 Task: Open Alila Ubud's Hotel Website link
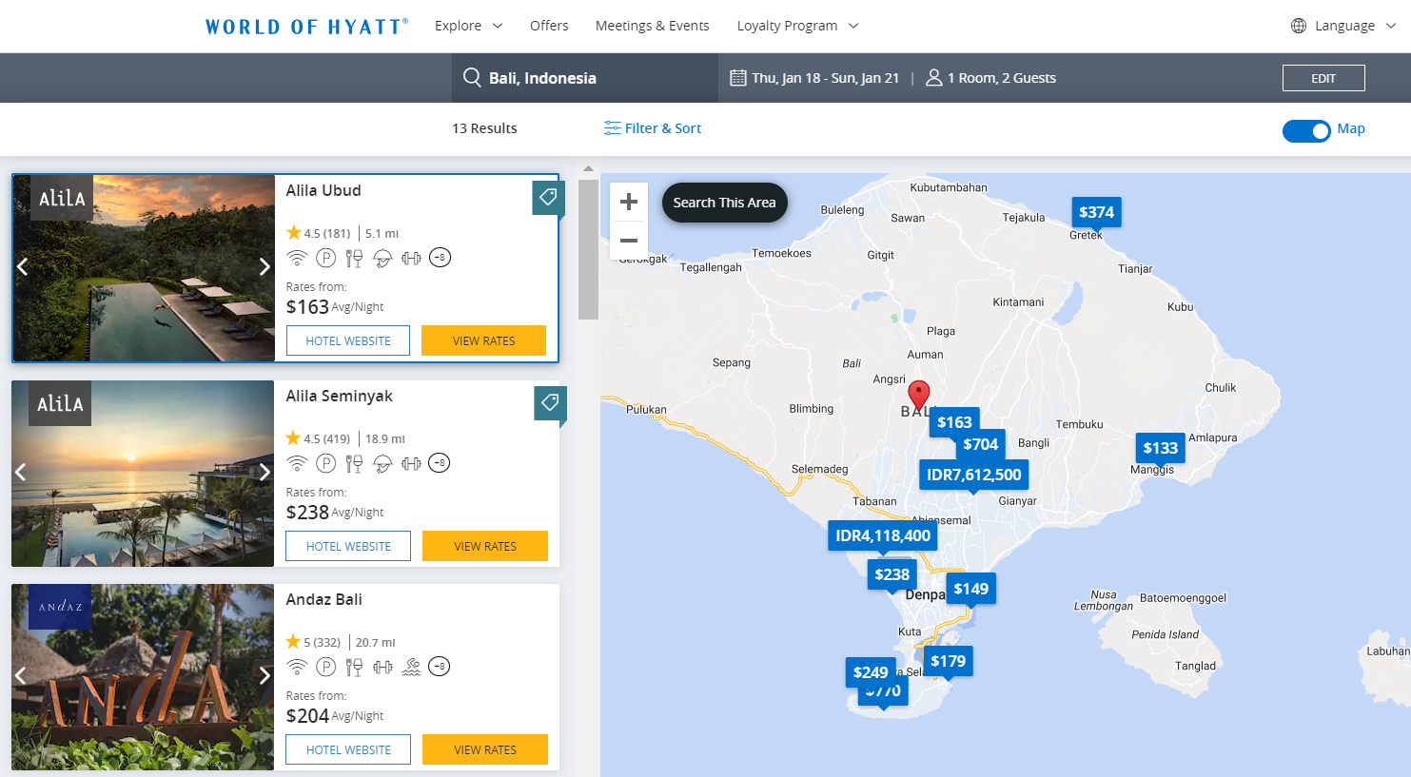[347, 340]
